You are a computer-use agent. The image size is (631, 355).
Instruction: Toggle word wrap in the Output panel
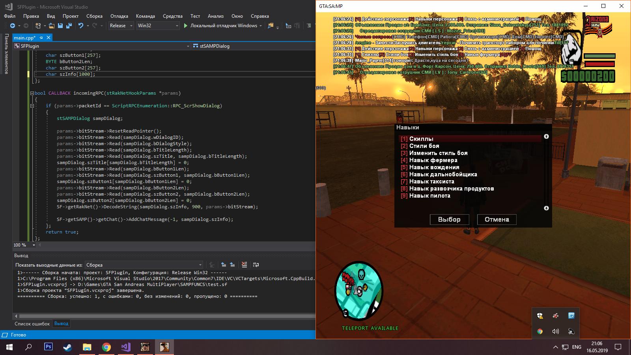pos(256,265)
